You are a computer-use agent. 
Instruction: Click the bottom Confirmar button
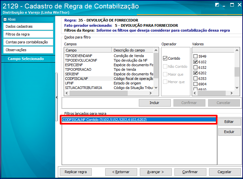(x=190, y=172)
